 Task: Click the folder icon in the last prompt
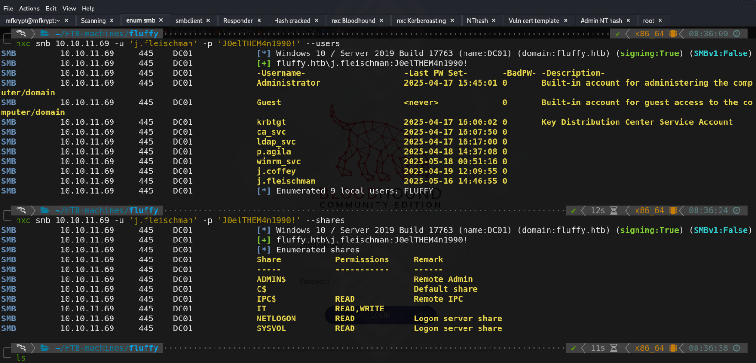pos(45,348)
